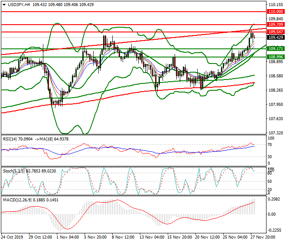Select the 108.895 price axis value
The width and height of the screenshot is (286, 242).
[276, 62]
